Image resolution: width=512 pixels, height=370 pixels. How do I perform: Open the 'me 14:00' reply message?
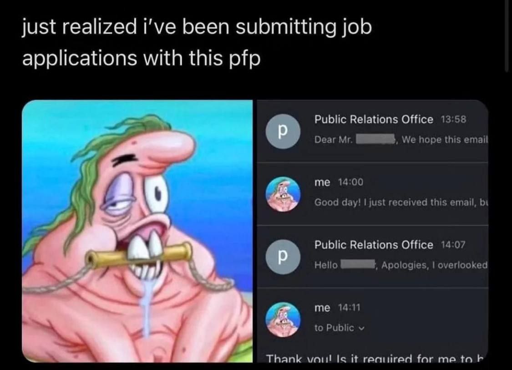(x=373, y=194)
